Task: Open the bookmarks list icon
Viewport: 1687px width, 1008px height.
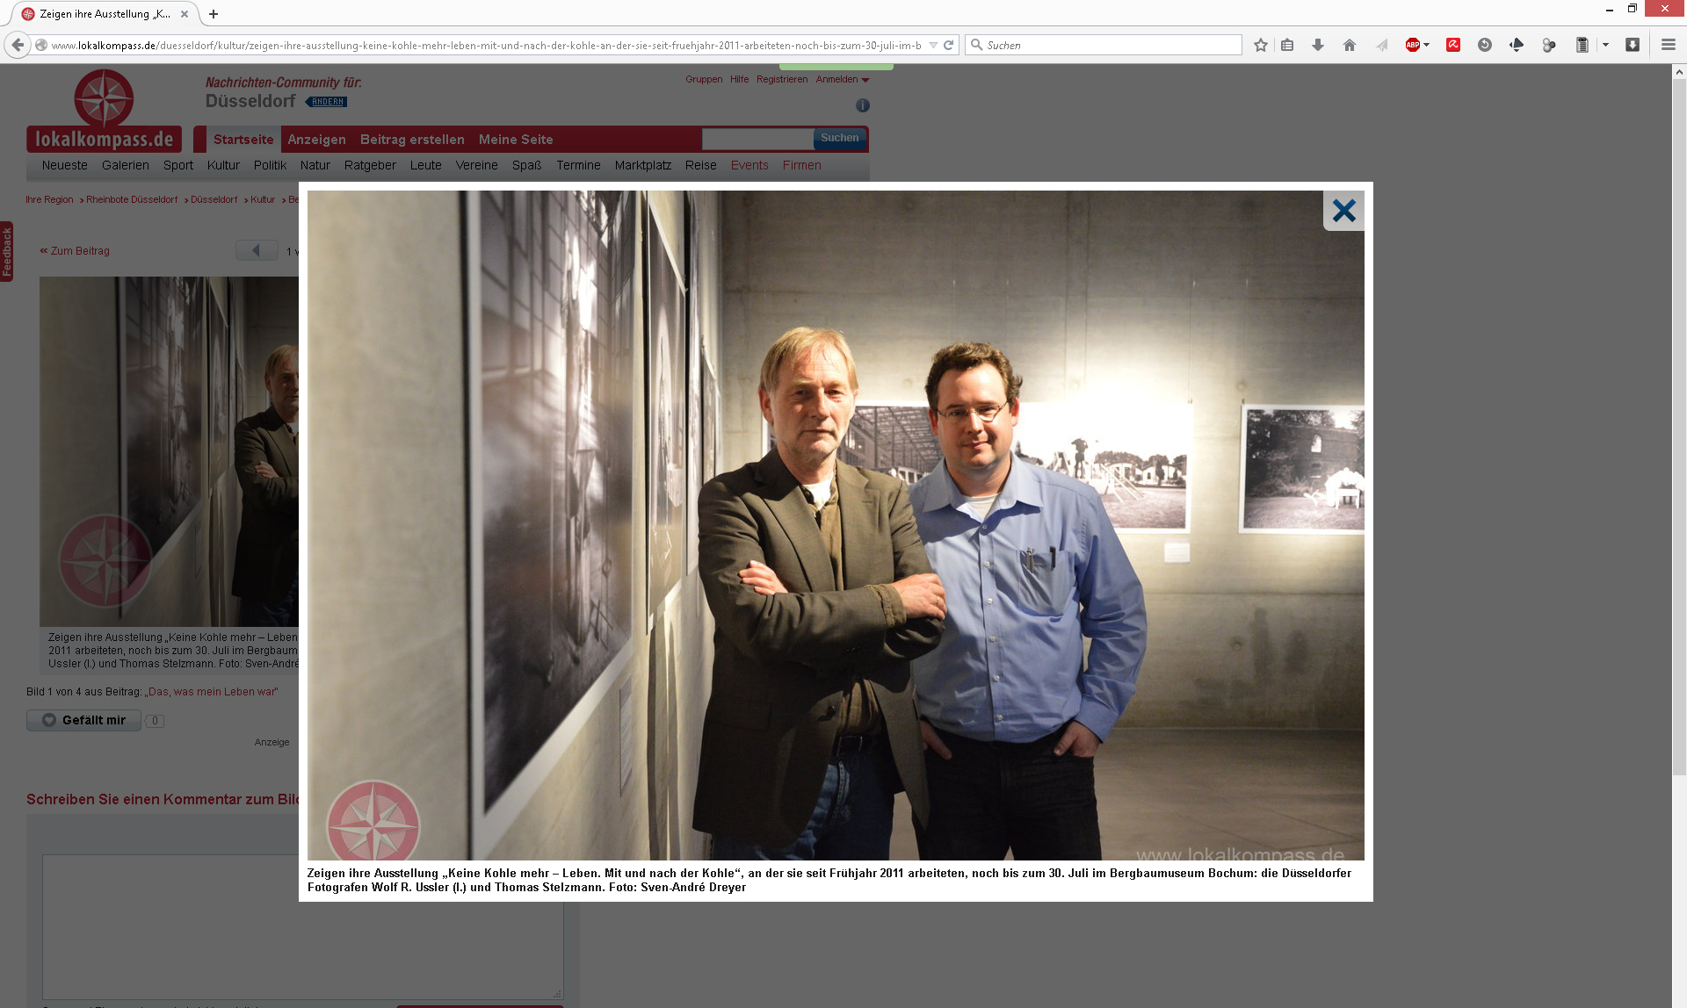Action: click(x=1287, y=45)
